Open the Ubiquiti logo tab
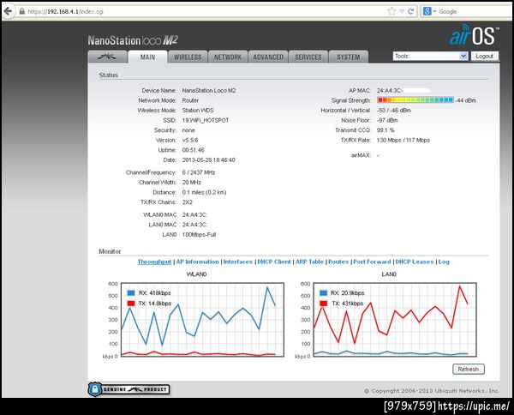The width and height of the screenshot is (514, 415). tap(107, 57)
